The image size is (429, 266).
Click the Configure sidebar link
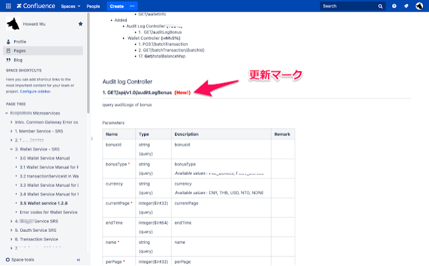[x=35, y=91]
